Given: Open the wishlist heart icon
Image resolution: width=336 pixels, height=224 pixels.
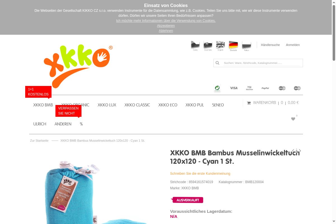Looking at the screenshot, I should pos(293,119).
